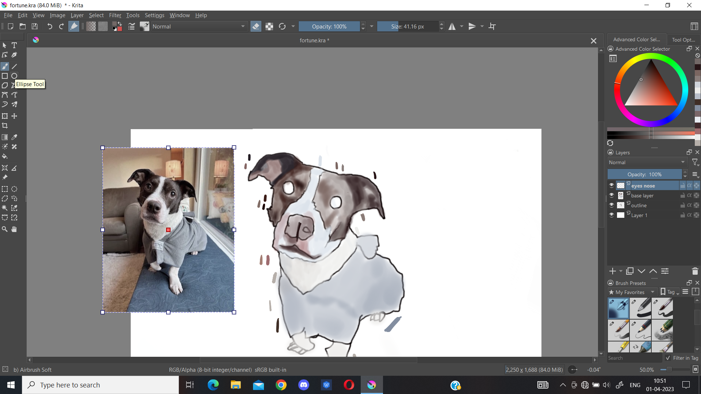The height and width of the screenshot is (394, 701).
Task: Toggle visibility of outline layer
Action: click(x=612, y=205)
